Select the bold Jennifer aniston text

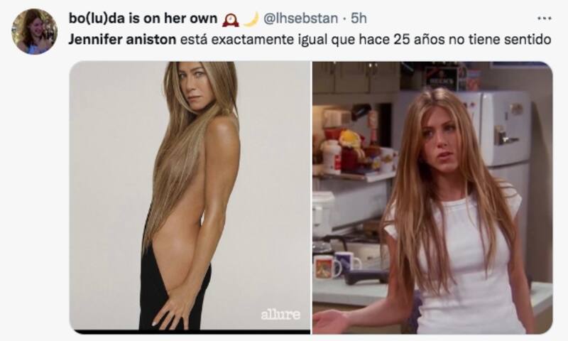click(122, 39)
